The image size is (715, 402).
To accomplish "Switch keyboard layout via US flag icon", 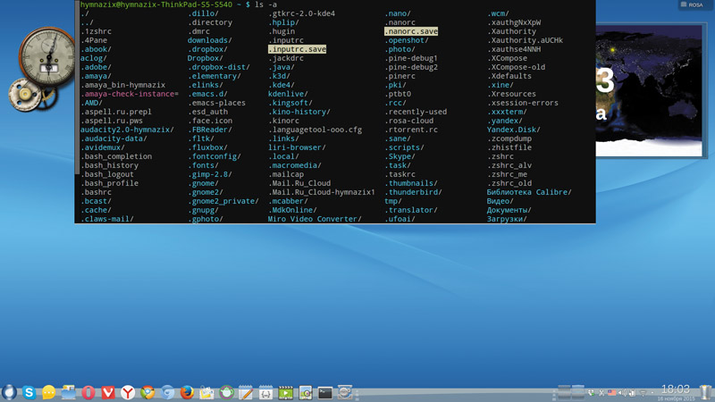I will tap(611, 393).
